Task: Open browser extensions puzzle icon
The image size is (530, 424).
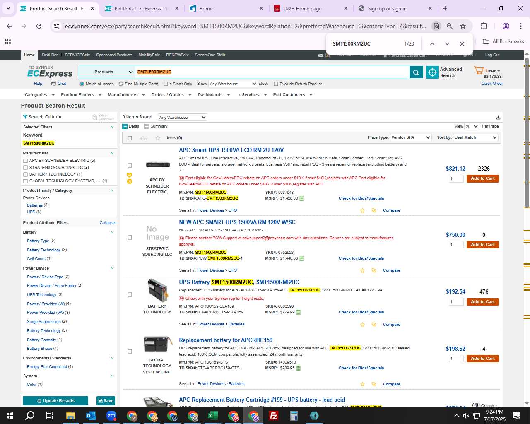Action: click(x=484, y=26)
